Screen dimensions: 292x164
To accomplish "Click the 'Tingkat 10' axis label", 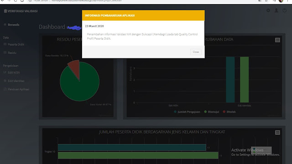I will (50, 152).
